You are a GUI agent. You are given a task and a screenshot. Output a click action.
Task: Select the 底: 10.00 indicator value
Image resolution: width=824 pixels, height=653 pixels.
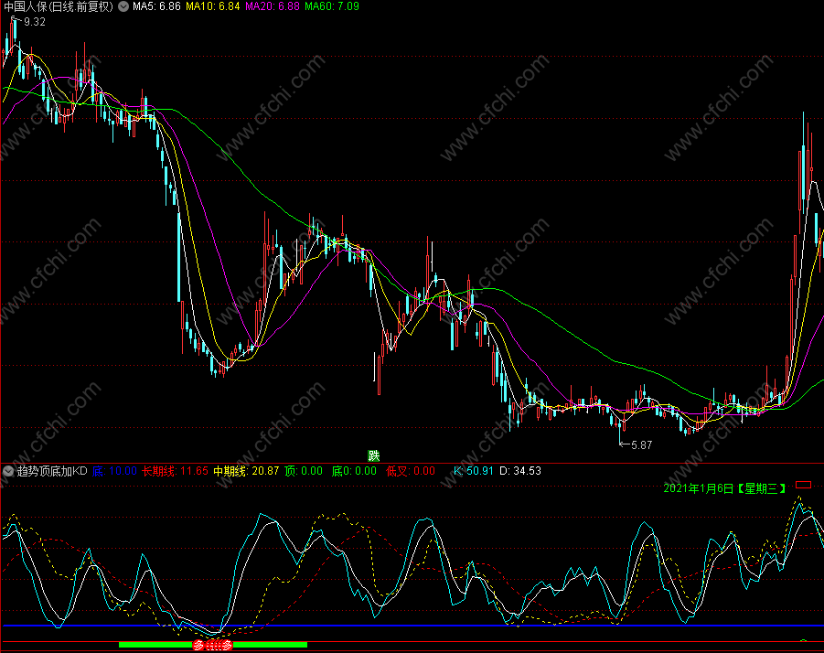pyautogui.click(x=114, y=471)
